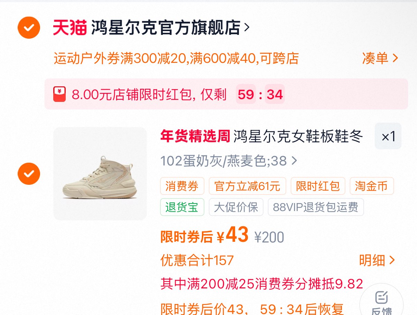
Task: Tap the 官方立减61元 tag
Action: [x=247, y=186]
